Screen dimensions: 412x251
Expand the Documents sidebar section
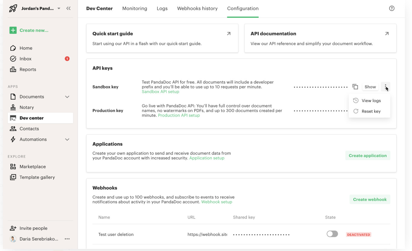(67, 97)
